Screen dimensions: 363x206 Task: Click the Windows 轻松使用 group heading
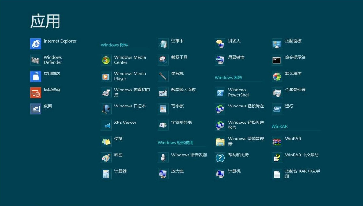tap(175, 143)
